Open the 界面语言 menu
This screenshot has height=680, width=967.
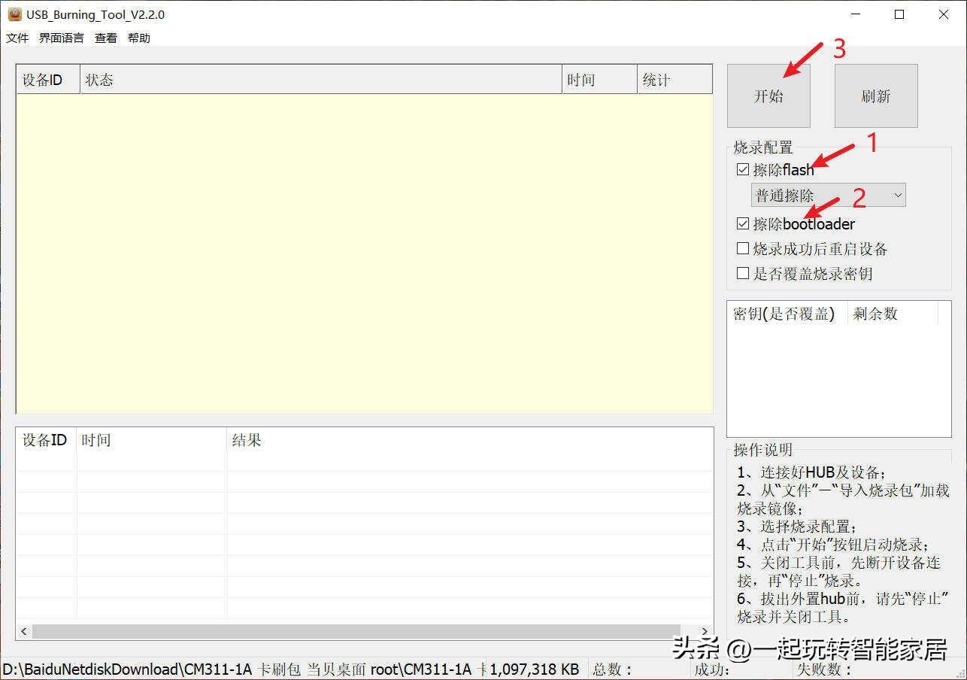(x=62, y=38)
